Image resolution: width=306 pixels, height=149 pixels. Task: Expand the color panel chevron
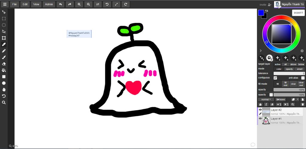click(261, 51)
